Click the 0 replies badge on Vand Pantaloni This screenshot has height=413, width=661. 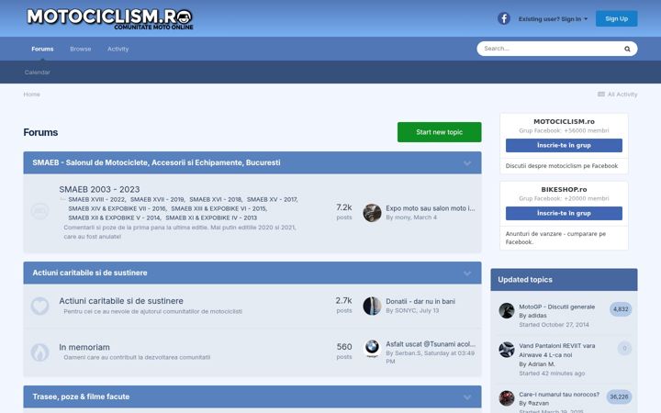pyautogui.click(x=624, y=349)
